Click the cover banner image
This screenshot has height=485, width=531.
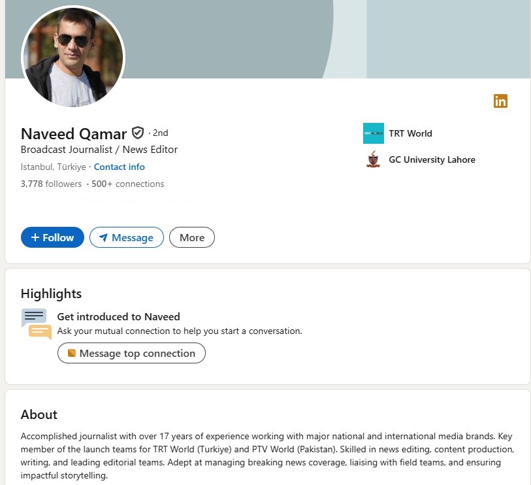(327, 39)
